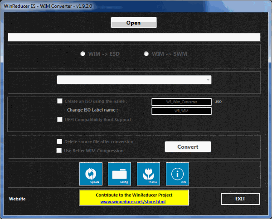
Task: Click the .iso extension label
Action: [218, 102]
